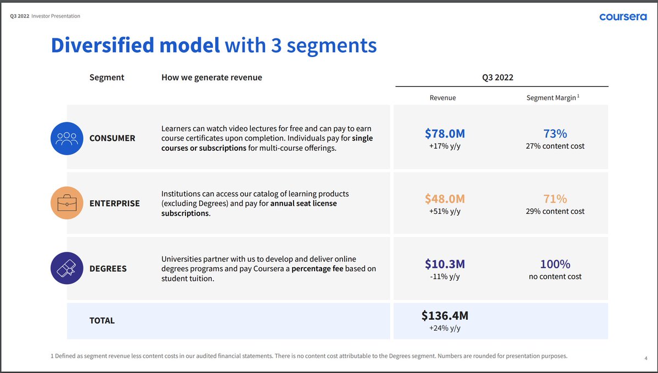Click the orange Enterprise circle badge
The width and height of the screenshot is (658, 373).
(x=66, y=203)
